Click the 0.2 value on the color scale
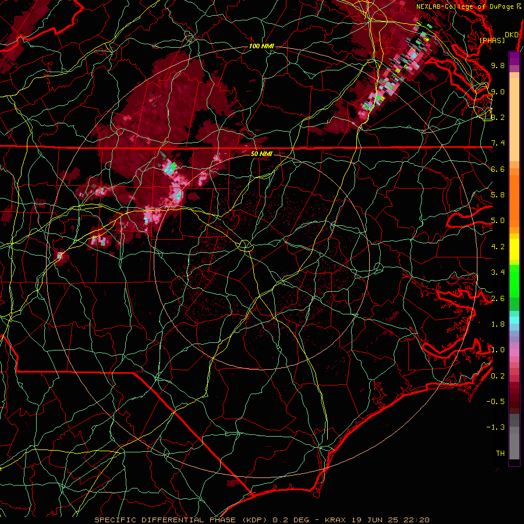Viewport: 524px width, 524px height. click(498, 376)
